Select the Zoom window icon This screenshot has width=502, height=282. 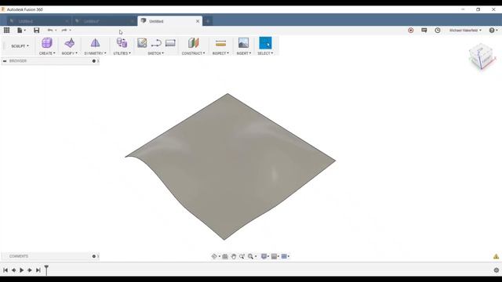(x=242, y=256)
